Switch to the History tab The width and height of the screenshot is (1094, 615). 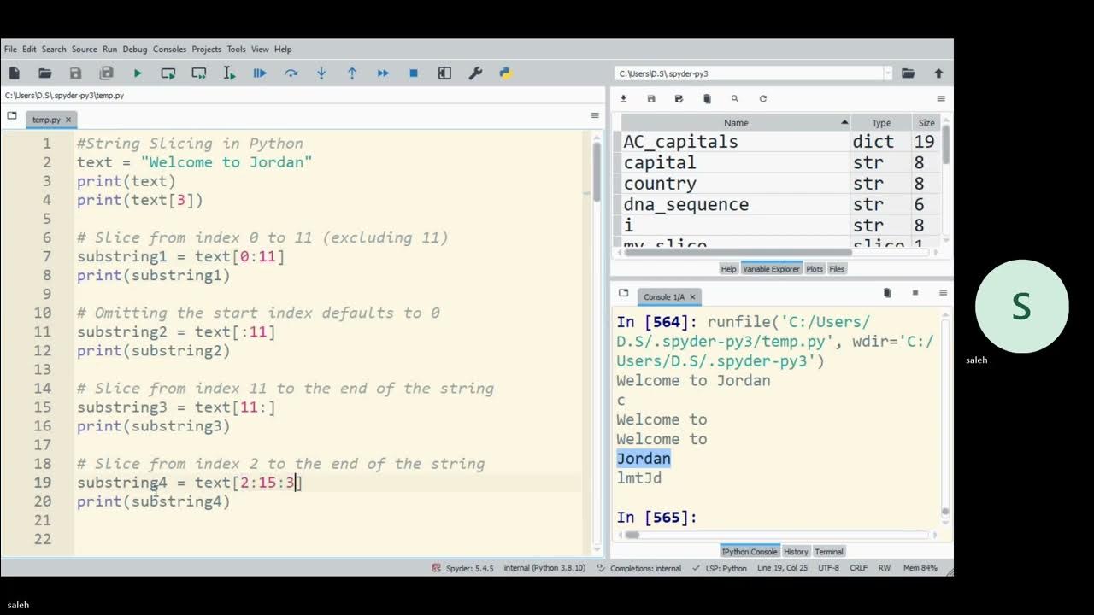coord(796,552)
